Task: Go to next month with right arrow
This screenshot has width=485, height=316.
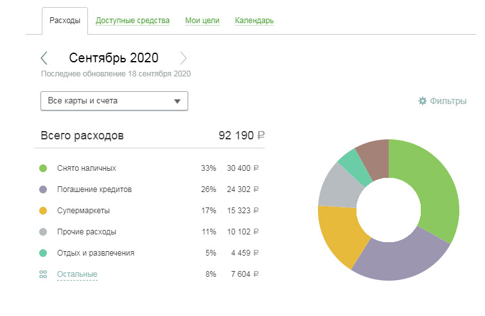Action: point(184,58)
